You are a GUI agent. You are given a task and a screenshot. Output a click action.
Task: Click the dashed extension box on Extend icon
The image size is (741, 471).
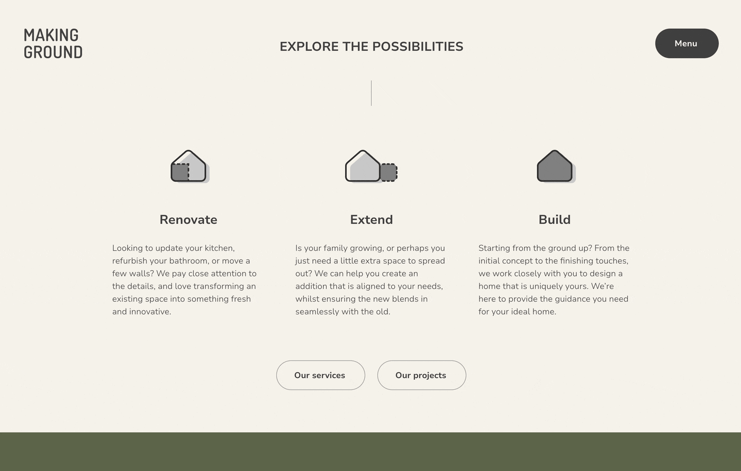click(x=389, y=173)
